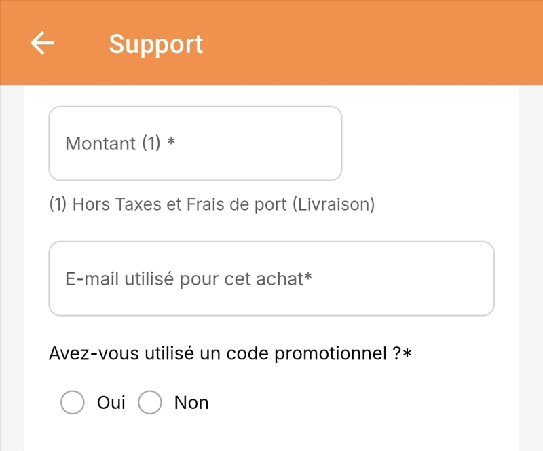Click the E-mail utilisé pour cet achat field
543x451 pixels.
point(271,276)
